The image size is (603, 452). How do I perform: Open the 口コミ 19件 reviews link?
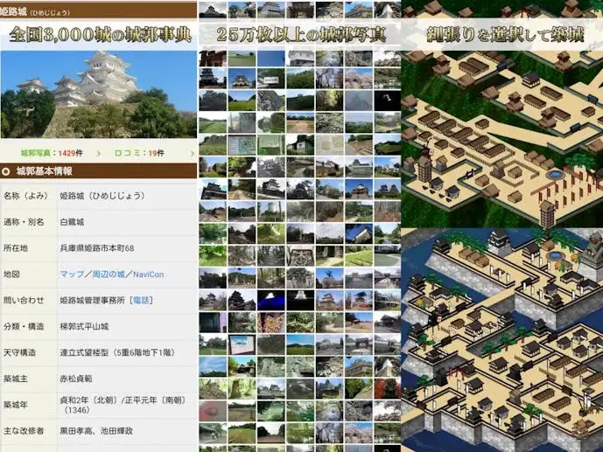click(x=139, y=153)
